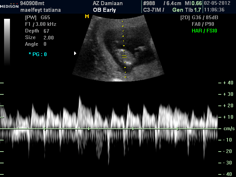Image resolution: width=236 pixels, height=177 pixels.
Task: Click the MI 0.66 readout
Action: pos(193,3)
